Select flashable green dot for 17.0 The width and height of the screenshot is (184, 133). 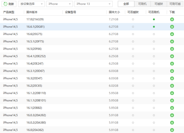(154, 19)
